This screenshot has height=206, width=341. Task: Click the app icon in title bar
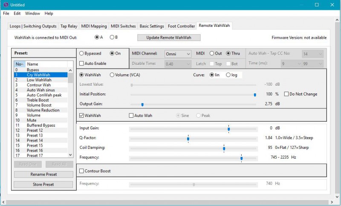(x=6, y=5)
